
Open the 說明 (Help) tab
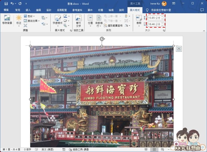click(122, 10)
